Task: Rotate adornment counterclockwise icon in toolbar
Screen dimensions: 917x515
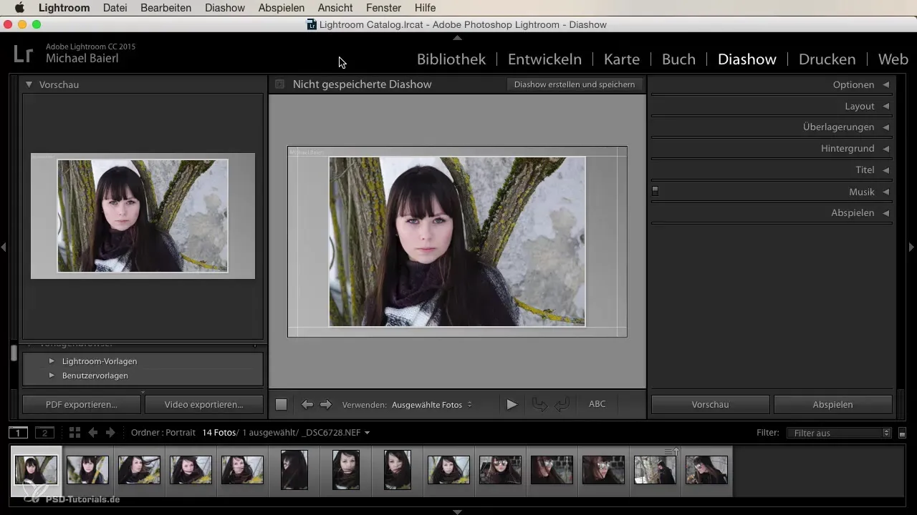Action: pos(539,405)
